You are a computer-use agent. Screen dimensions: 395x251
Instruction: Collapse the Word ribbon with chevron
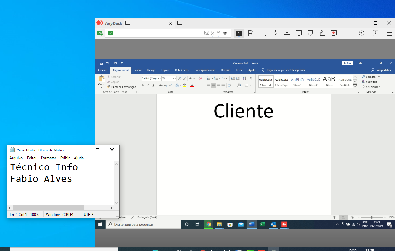(x=393, y=92)
